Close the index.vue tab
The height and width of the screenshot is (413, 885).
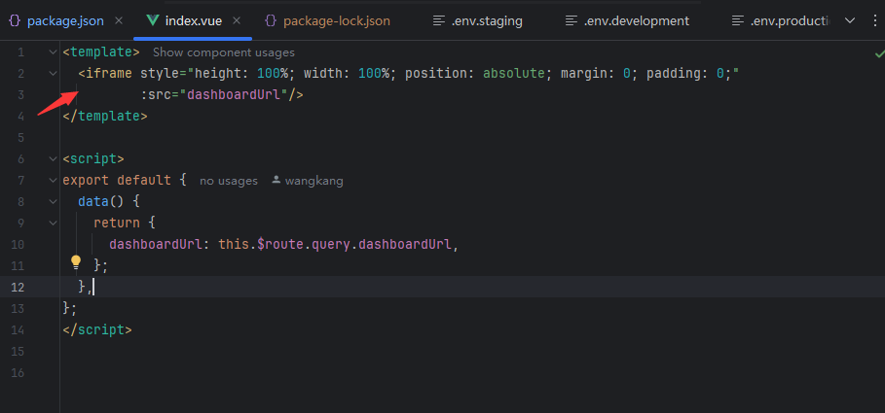click(x=237, y=20)
